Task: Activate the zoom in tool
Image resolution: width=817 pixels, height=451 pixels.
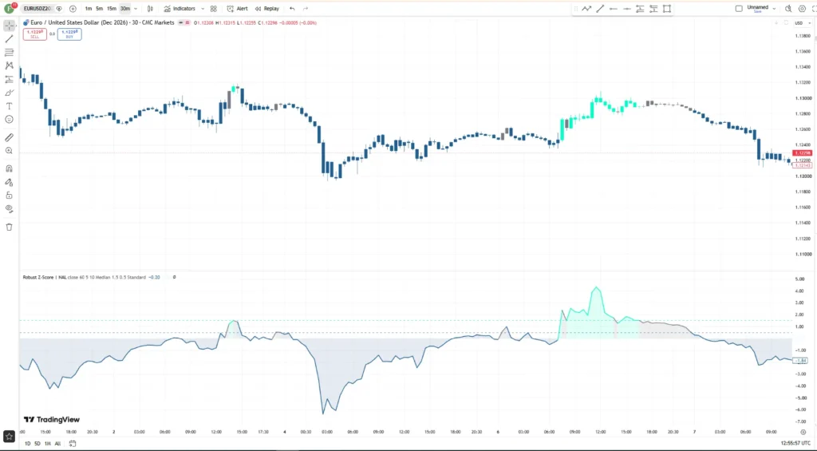Action: 9,151
